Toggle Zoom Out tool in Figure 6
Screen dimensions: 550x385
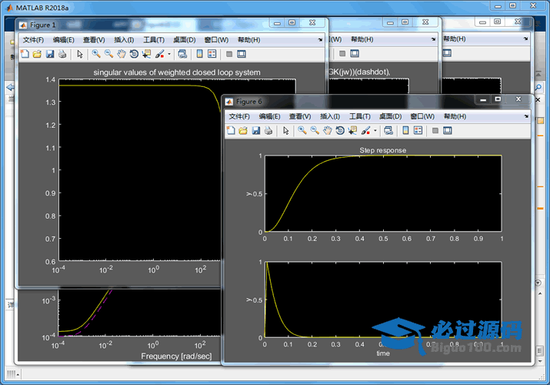(x=315, y=131)
